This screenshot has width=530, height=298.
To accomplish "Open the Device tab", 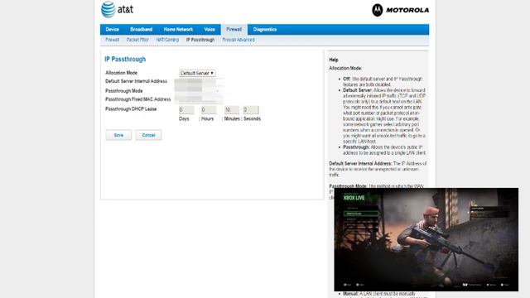I will coord(113,30).
